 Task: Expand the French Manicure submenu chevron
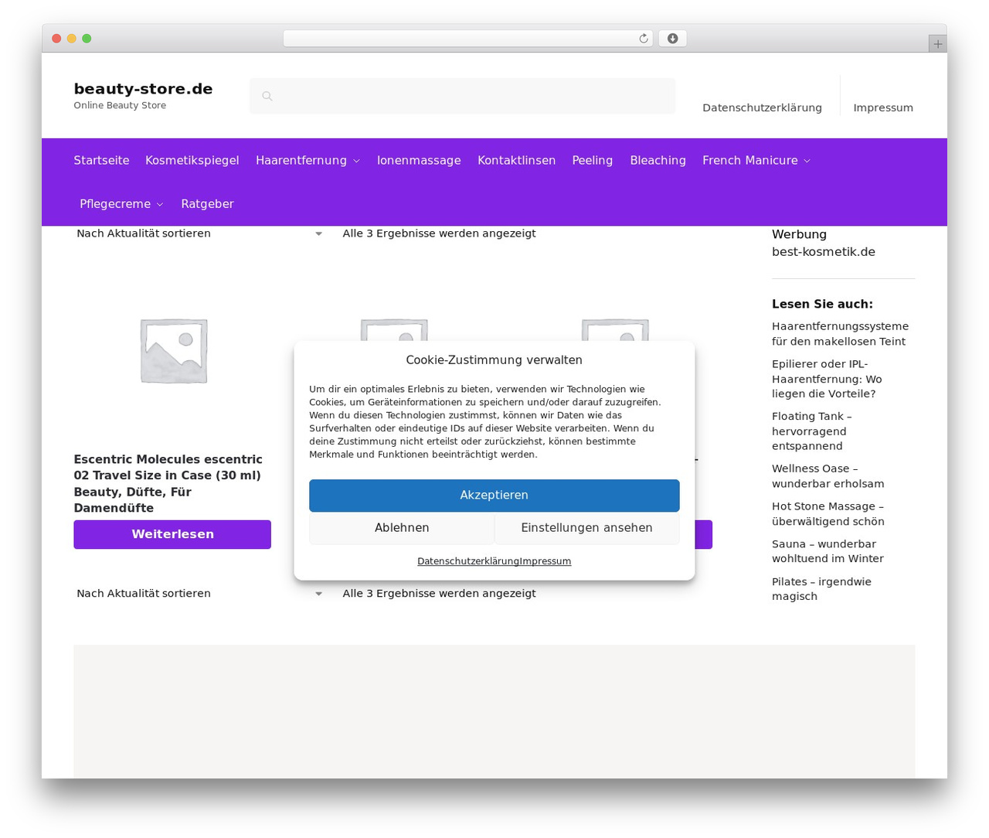807,161
